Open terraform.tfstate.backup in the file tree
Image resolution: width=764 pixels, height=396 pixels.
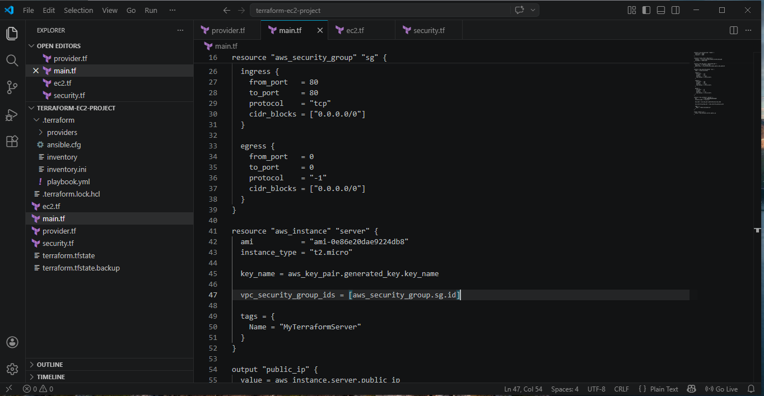pos(81,268)
